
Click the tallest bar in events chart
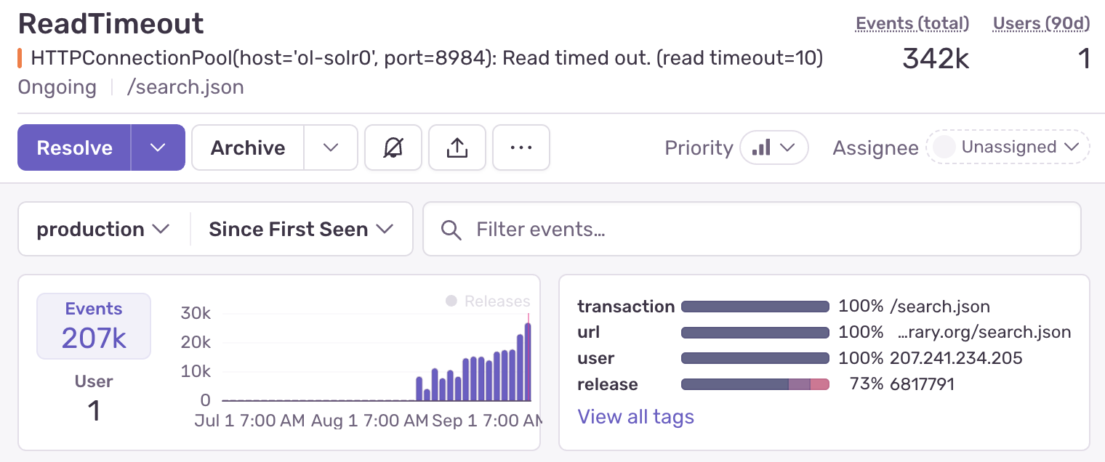[528, 362]
